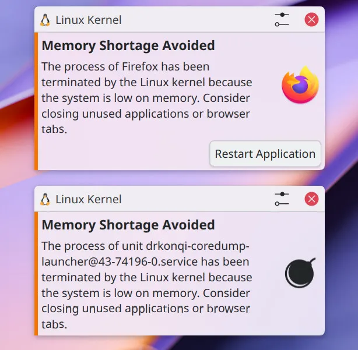Click the Firefox terminated message text
Viewport: 358px width, 350px height.
click(146, 98)
